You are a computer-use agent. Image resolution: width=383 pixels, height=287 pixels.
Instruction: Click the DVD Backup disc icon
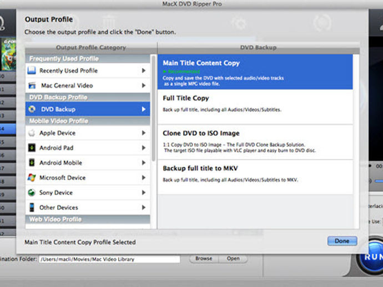click(x=32, y=109)
